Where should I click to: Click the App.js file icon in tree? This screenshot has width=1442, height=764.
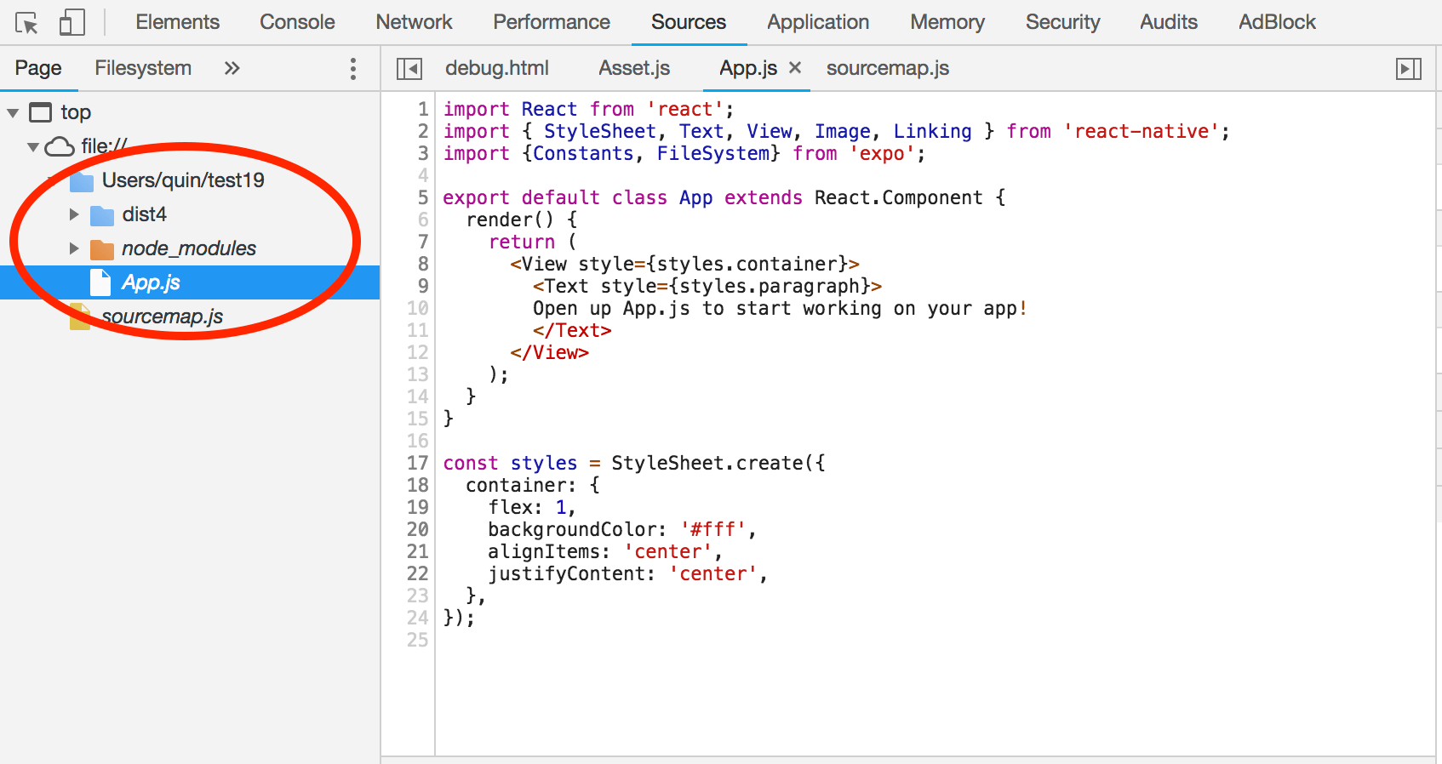click(x=100, y=282)
